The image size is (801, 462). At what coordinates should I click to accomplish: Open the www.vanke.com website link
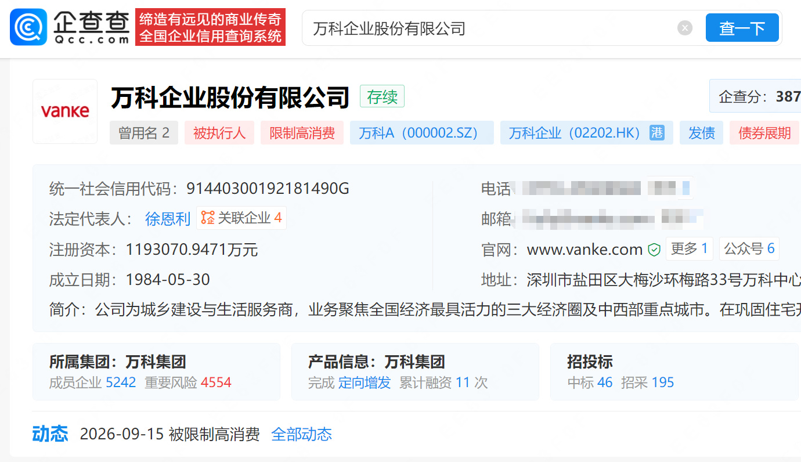[584, 250]
